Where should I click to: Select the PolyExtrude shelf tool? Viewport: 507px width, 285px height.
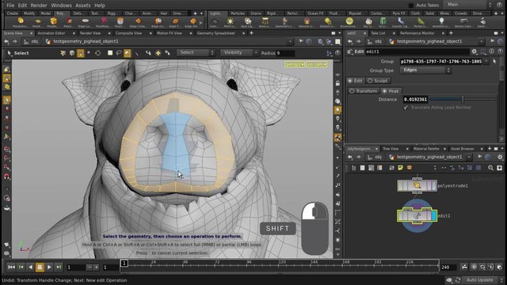coord(21,22)
